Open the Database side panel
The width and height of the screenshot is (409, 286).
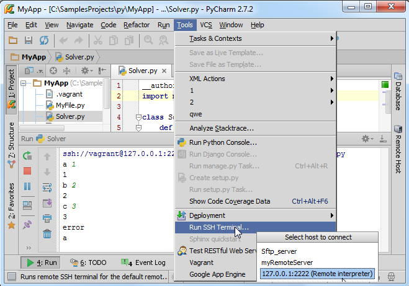(x=398, y=92)
